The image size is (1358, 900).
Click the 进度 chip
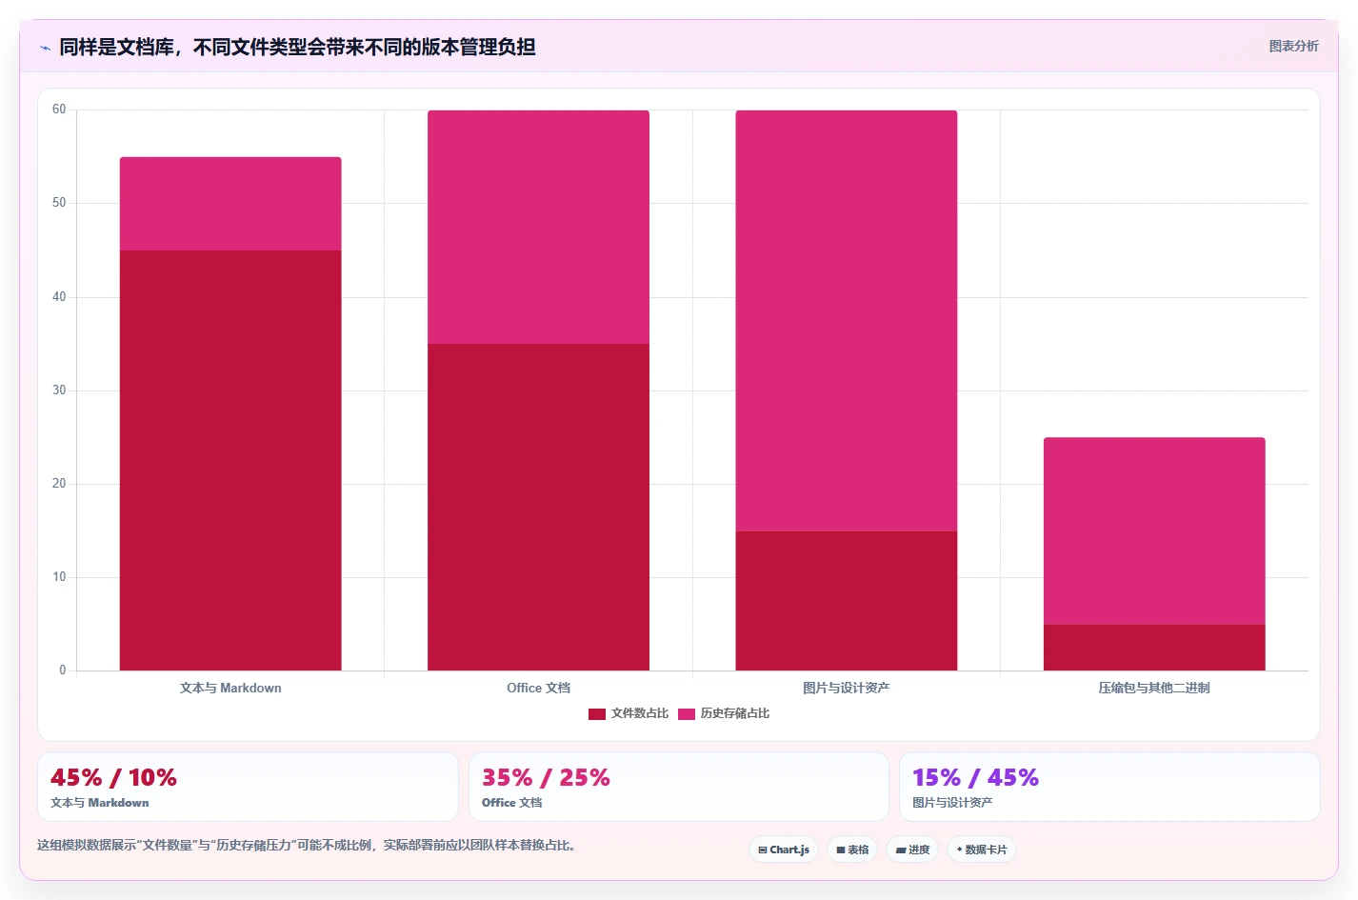tap(912, 850)
